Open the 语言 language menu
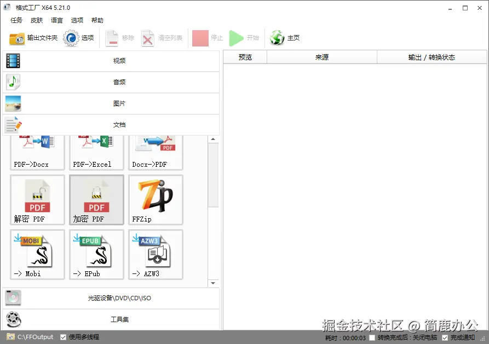489x344 pixels. [x=57, y=20]
